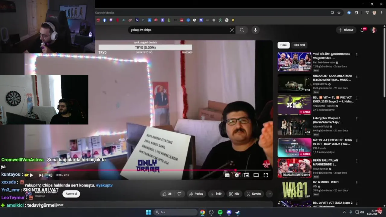Enter fullscreen mode on the video
Screen dimensions: 386x217
(x=266, y=175)
